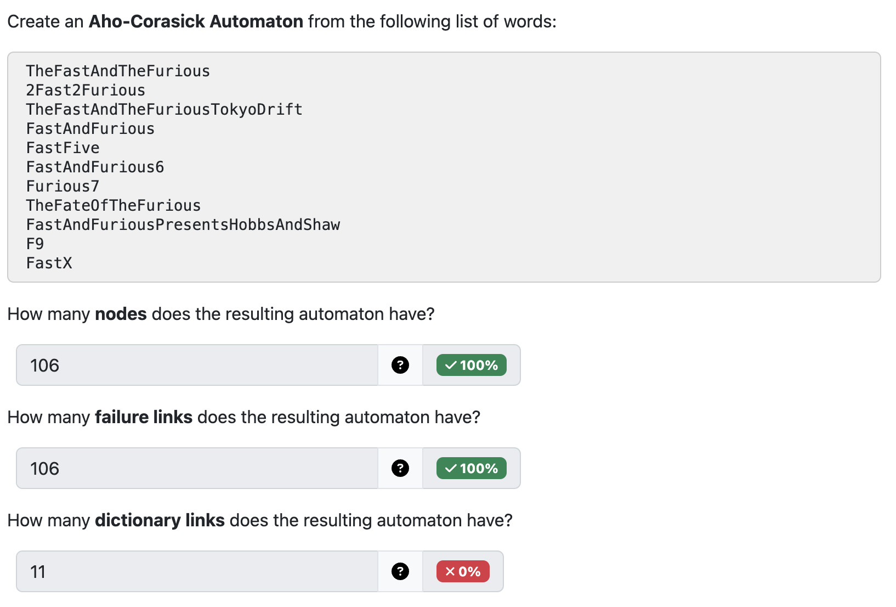The height and width of the screenshot is (607, 896).
Task: Click the word list box background
Action: (x=603, y=165)
